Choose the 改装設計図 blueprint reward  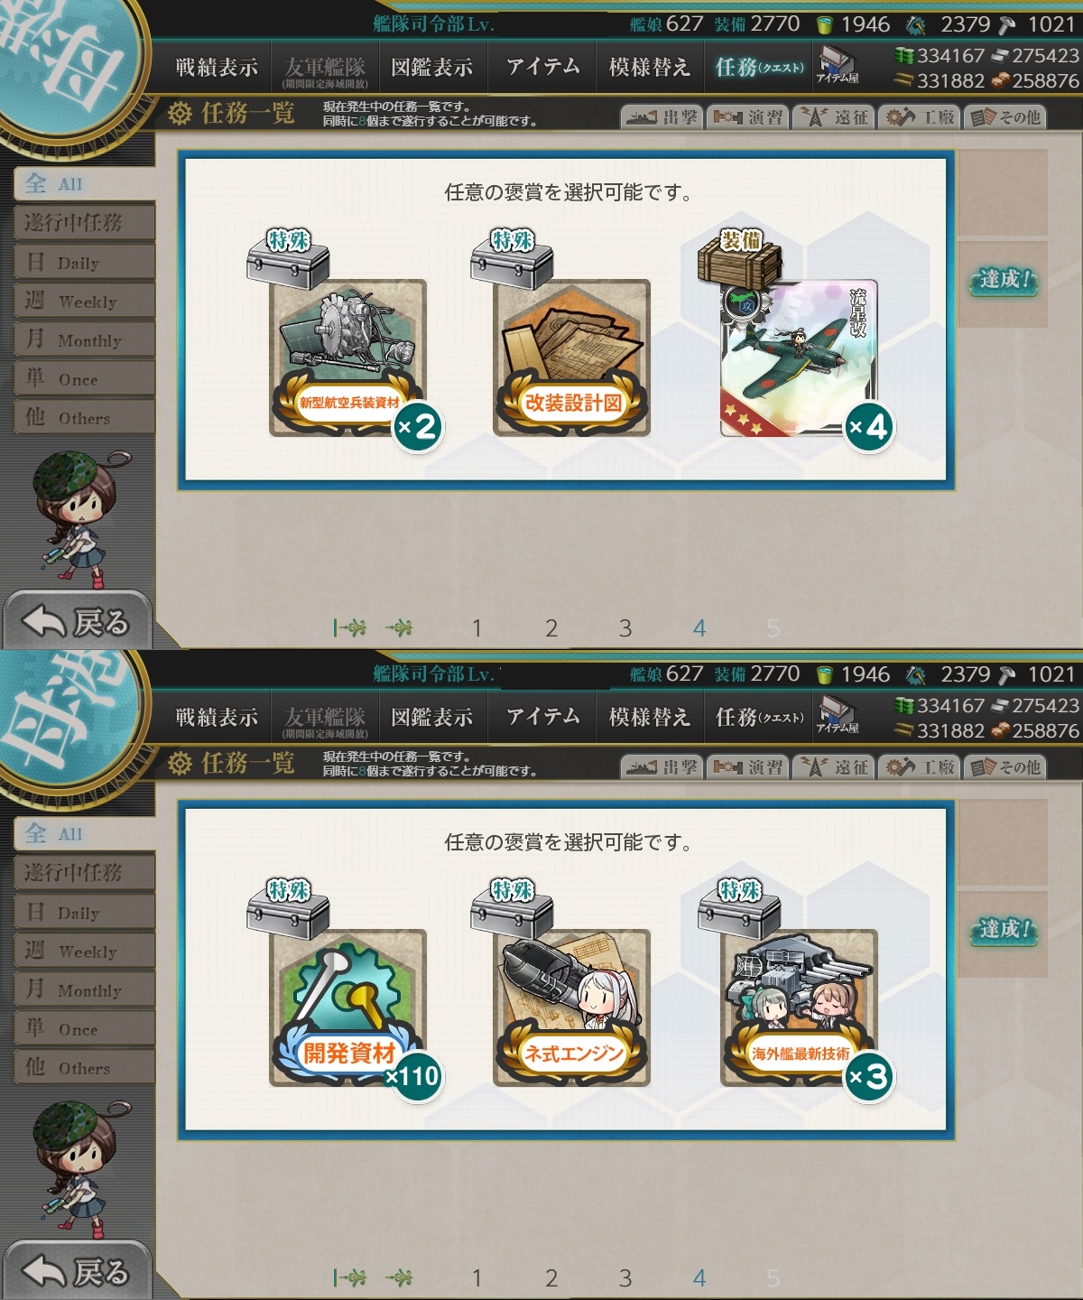[572, 357]
